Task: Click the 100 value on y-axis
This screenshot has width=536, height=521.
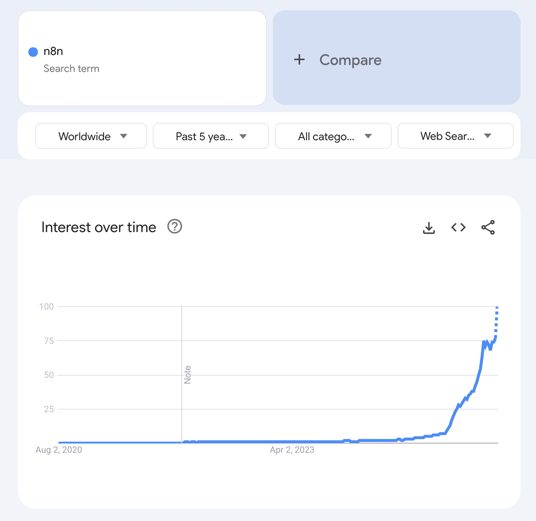Action: pos(47,307)
